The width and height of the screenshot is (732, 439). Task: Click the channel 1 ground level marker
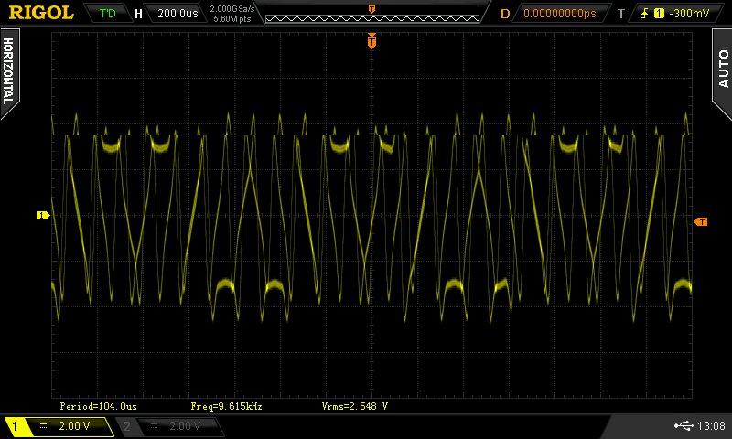43,216
